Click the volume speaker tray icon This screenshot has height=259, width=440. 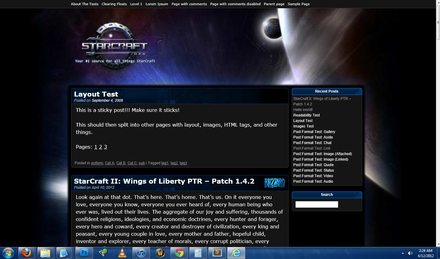pyautogui.click(x=410, y=253)
